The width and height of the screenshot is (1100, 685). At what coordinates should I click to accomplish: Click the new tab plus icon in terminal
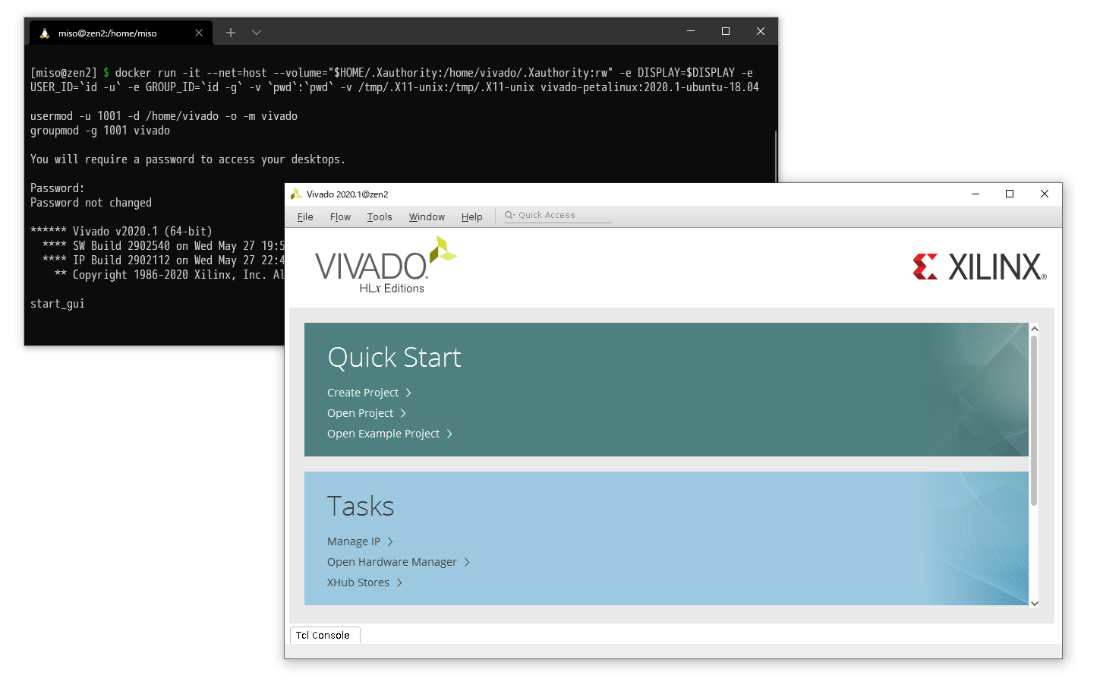tap(230, 33)
